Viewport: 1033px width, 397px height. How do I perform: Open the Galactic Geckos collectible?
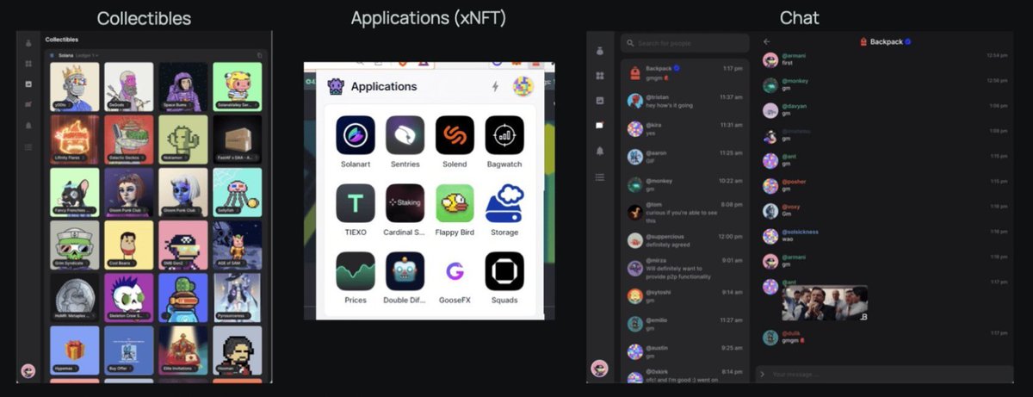coord(129,140)
